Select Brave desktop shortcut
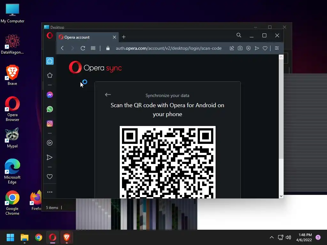 12,75
